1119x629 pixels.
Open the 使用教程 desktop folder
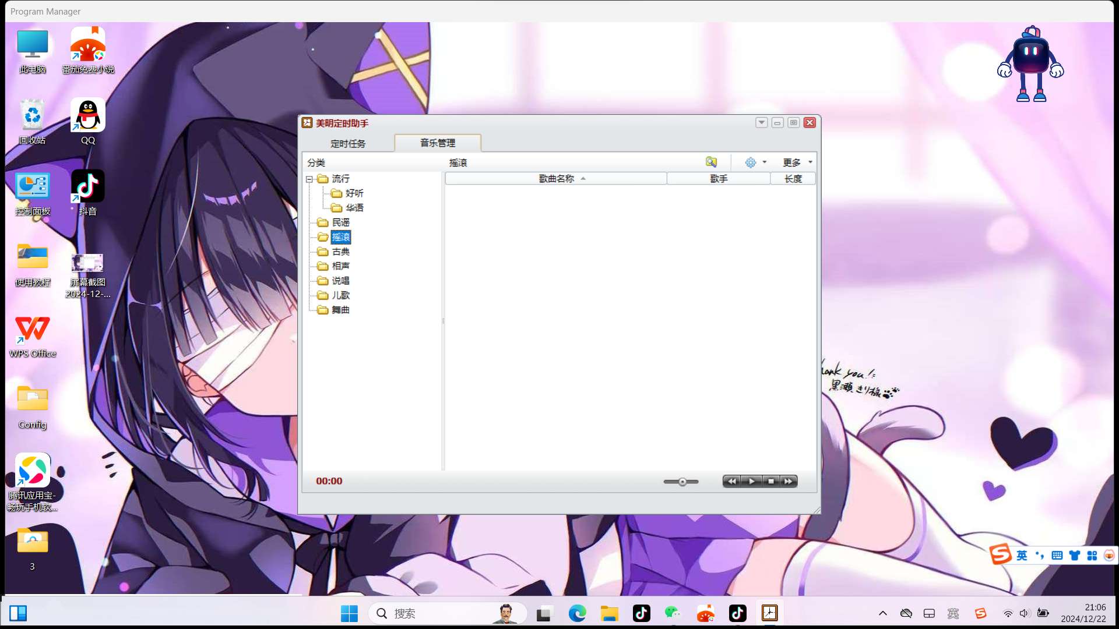pyautogui.click(x=33, y=264)
